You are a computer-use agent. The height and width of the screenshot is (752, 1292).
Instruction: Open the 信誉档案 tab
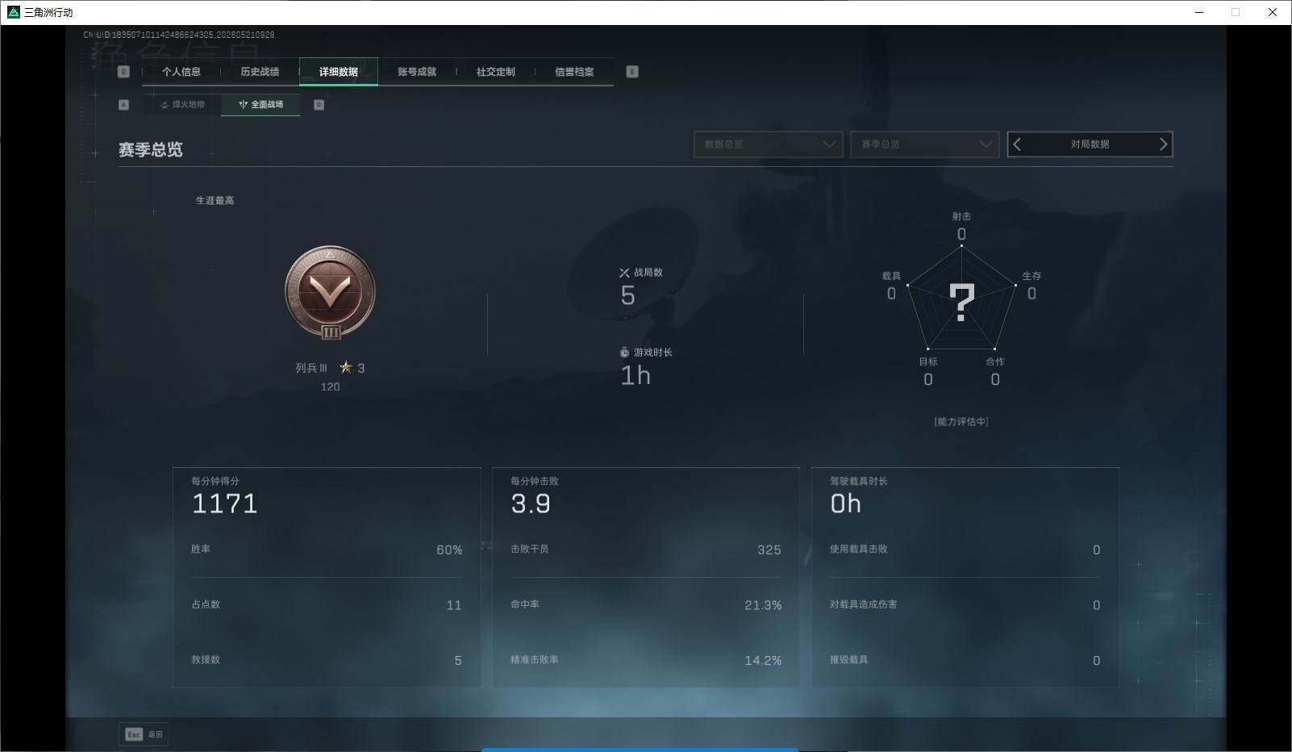[574, 72]
